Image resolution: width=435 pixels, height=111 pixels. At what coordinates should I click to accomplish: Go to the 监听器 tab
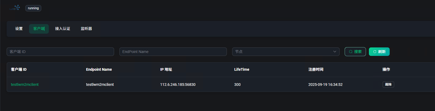click(86, 29)
